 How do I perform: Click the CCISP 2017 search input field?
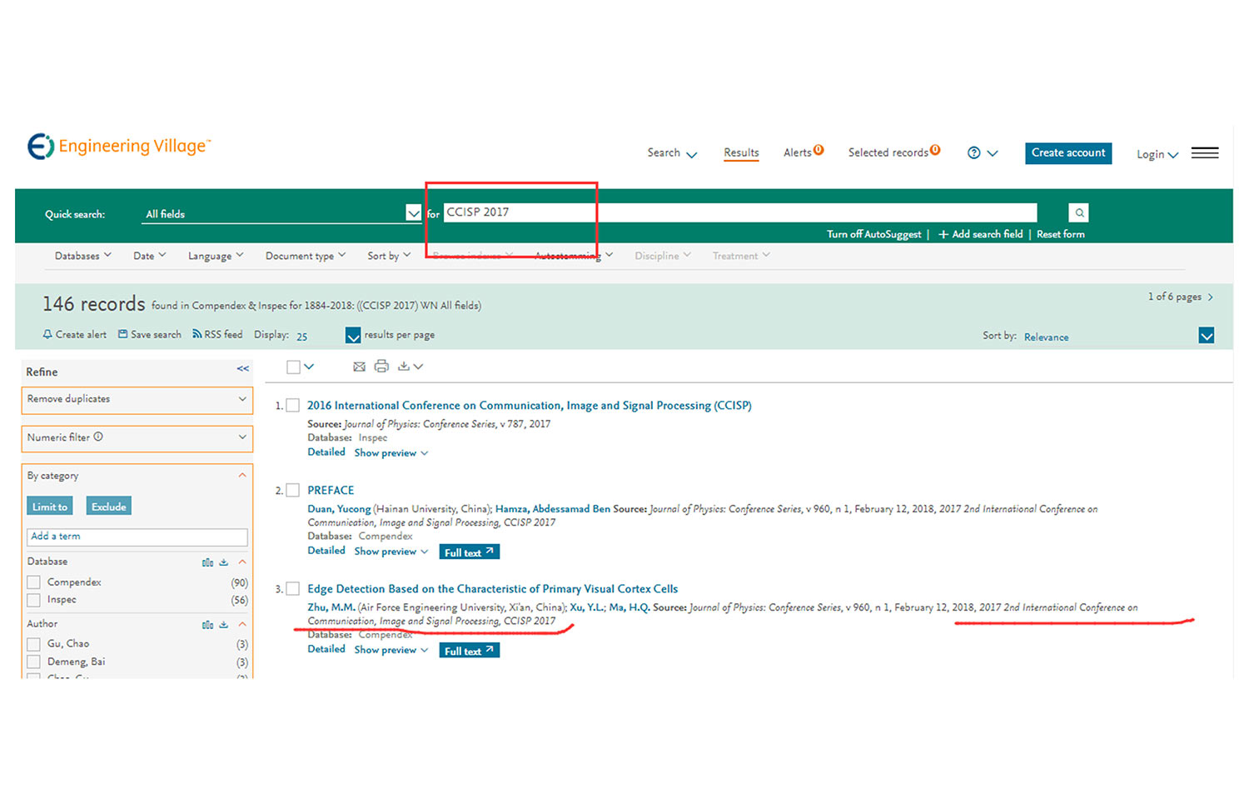(739, 212)
